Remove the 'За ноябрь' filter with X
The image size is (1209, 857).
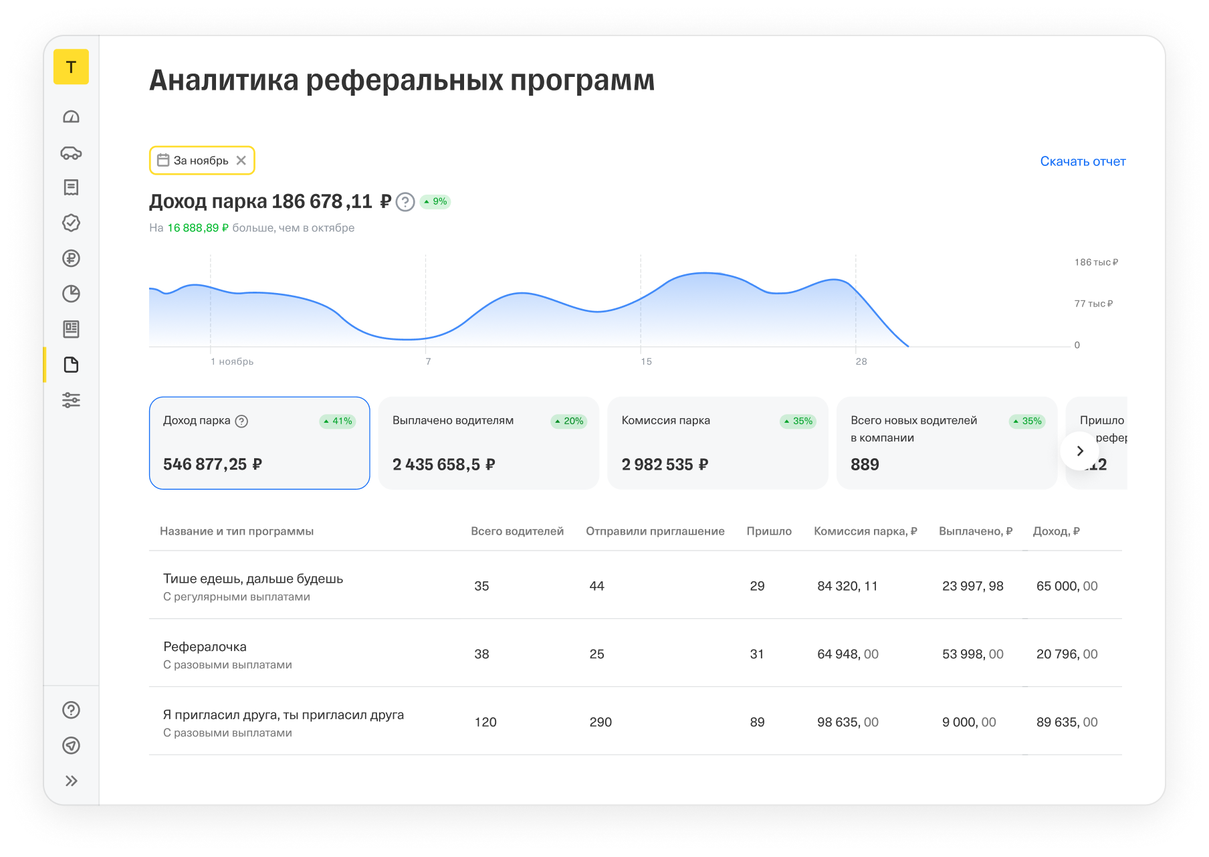[241, 161]
